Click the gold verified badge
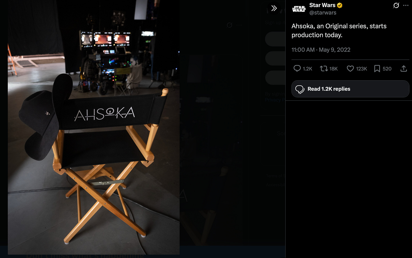The width and height of the screenshot is (412, 258). coord(340,5)
